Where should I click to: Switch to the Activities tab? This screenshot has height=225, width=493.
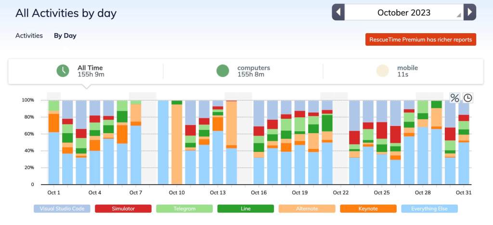[29, 36]
